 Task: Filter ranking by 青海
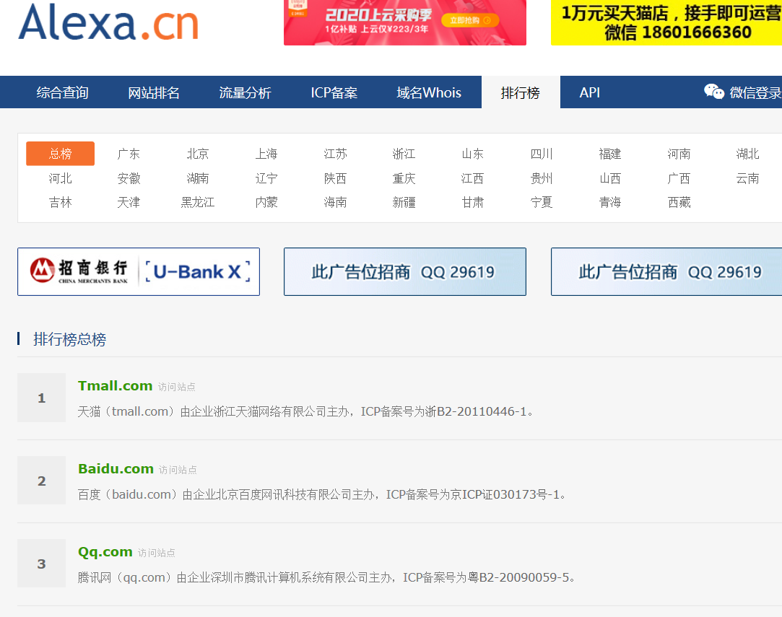pyautogui.click(x=610, y=202)
